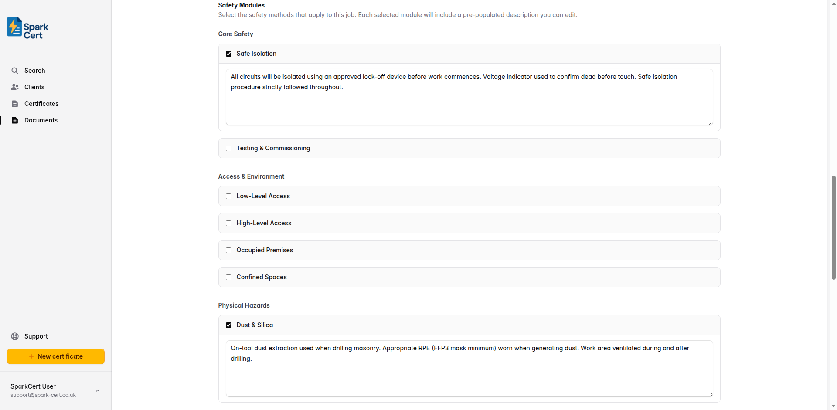This screenshot has height=410, width=837.
Task: Click the New certificate button
Action: point(55,356)
